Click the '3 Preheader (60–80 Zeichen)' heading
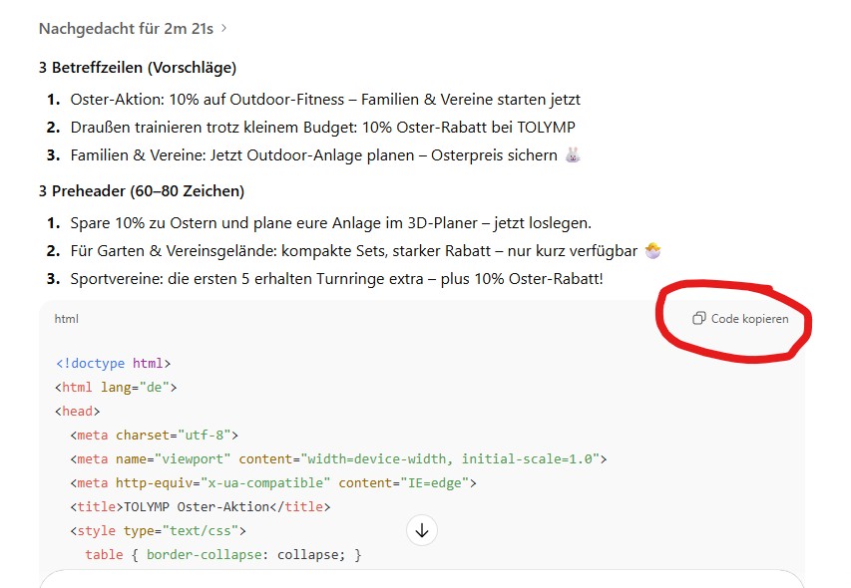Screen dimensions: 851x588 pyautogui.click(x=141, y=190)
